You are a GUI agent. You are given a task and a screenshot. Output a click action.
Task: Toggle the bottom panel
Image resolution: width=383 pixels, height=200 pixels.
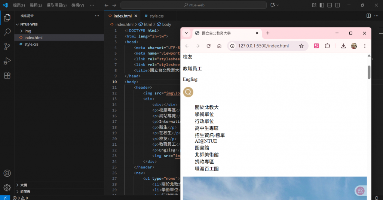click(330, 5)
